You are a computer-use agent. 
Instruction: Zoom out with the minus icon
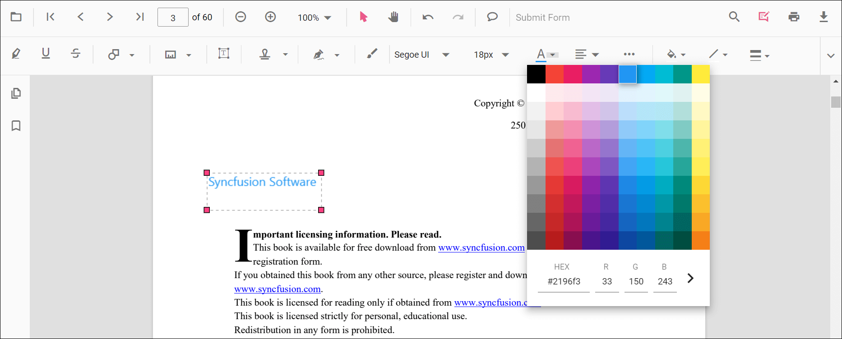click(x=241, y=17)
